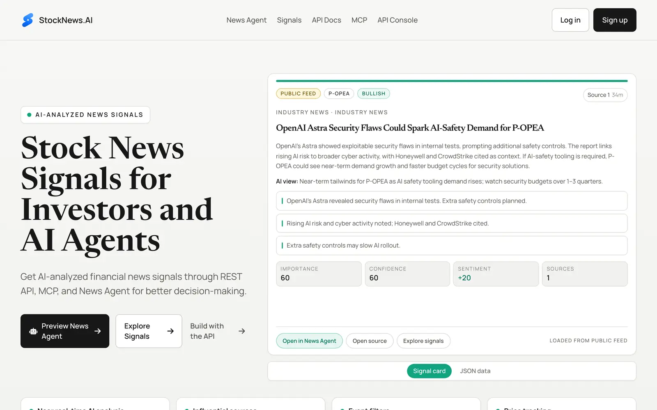Open the MCP nav link
The image size is (657, 410).
[x=359, y=20]
